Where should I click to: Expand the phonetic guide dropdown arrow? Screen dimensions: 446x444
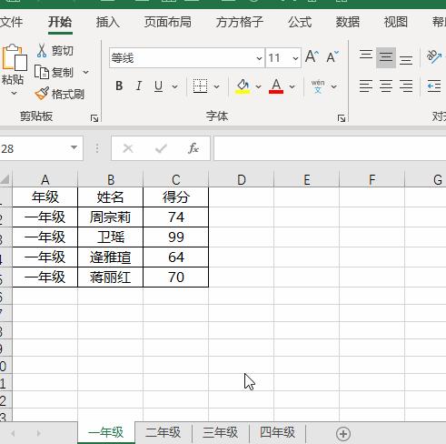pyautogui.click(x=333, y=86)
